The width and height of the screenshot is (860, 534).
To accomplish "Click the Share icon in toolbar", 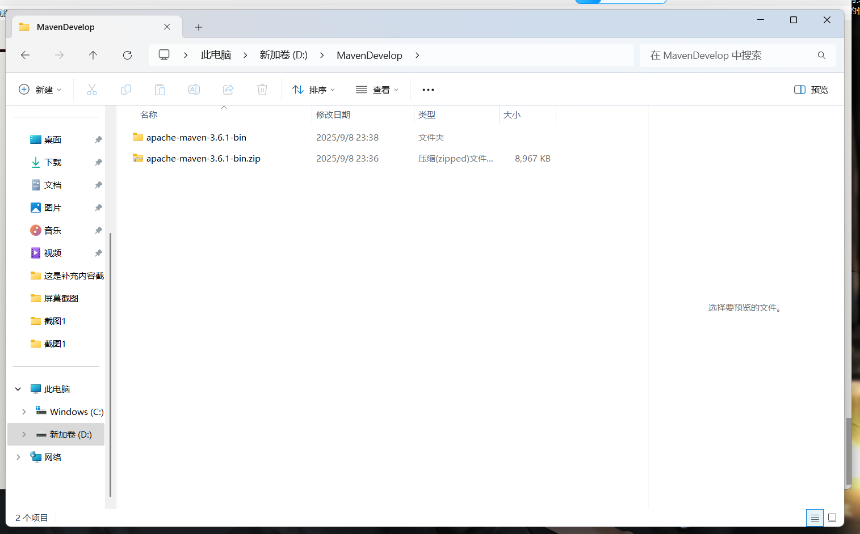I will click(228, 90).
